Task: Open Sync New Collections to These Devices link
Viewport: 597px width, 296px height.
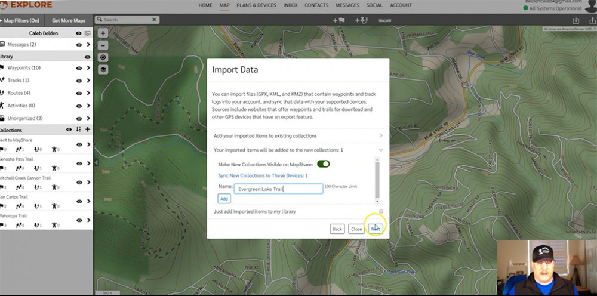Action: tap(263, 176)
